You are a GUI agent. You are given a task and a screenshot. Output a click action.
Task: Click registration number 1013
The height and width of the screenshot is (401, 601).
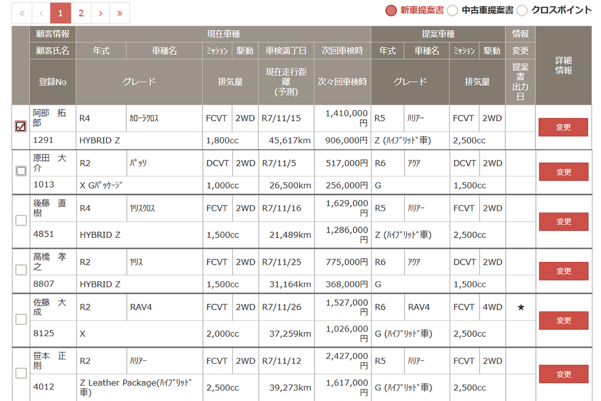point(43,184)
